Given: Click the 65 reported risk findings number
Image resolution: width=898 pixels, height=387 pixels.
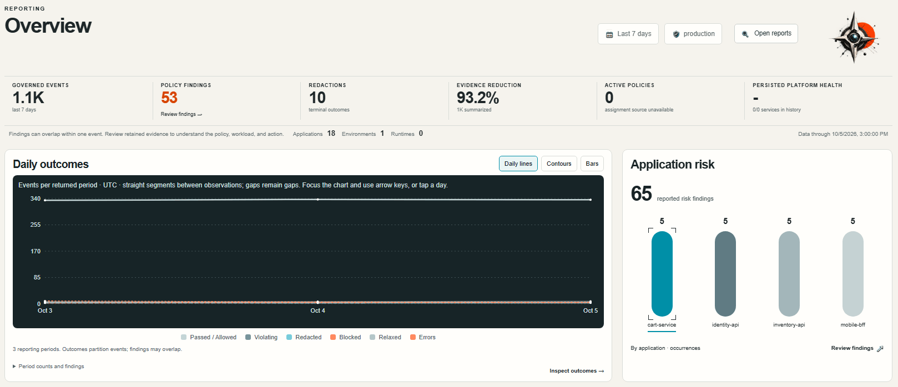Looking at the screenshot, I should point(641,194).
